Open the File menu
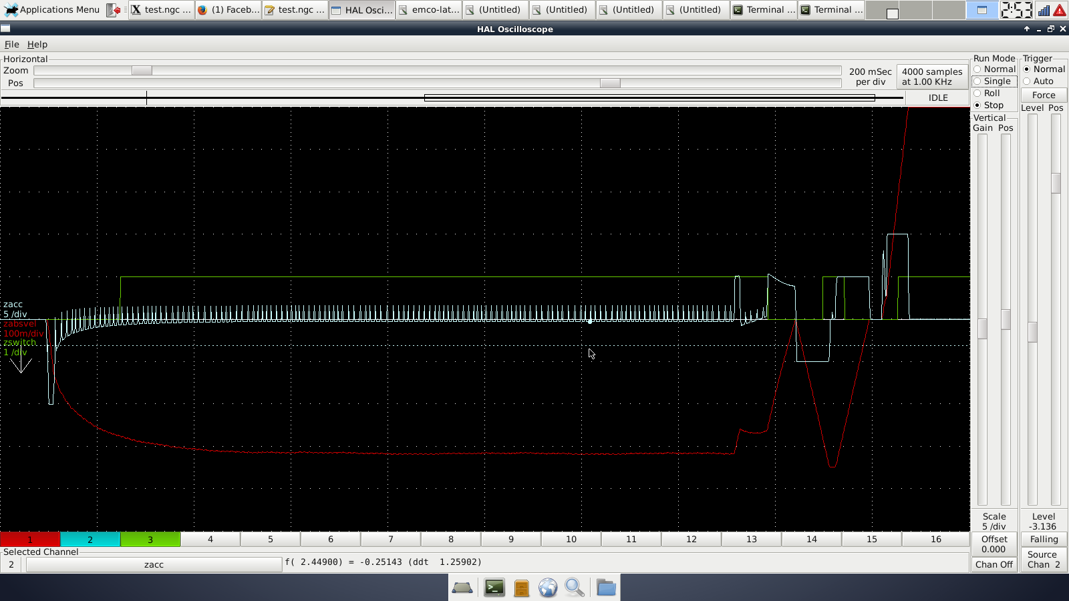This screenshot has width=1069, height=601. (11, 45)
